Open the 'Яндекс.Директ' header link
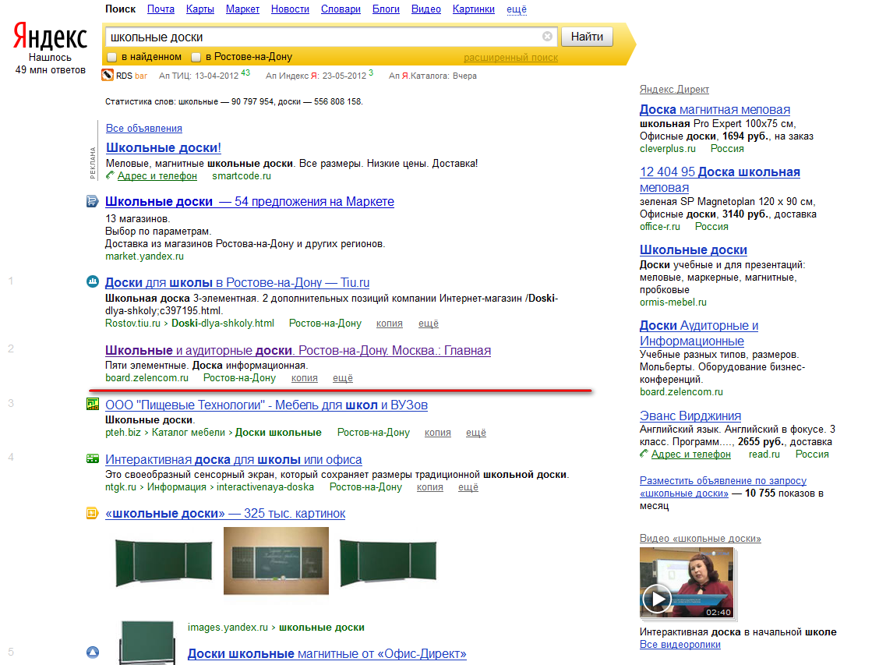The image size is (872, 665). click(x=674, y=89)
